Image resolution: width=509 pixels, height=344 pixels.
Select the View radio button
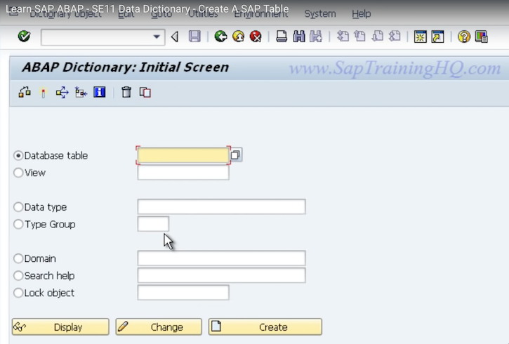[x=18, y=173]
